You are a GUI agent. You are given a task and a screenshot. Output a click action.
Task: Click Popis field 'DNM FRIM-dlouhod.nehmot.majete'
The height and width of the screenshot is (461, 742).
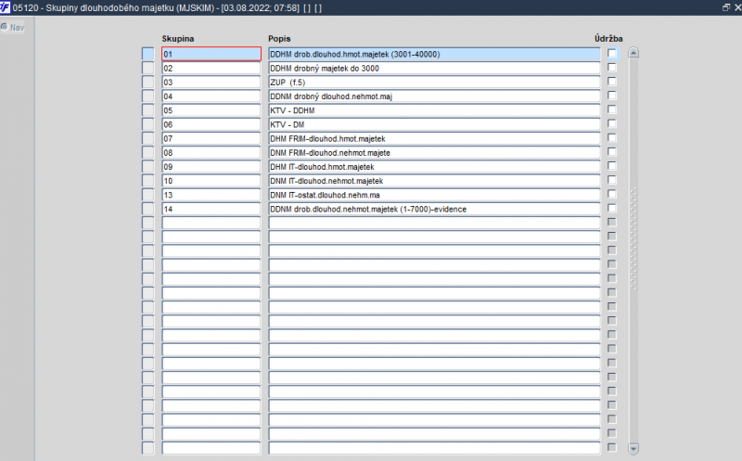[434, 152]
